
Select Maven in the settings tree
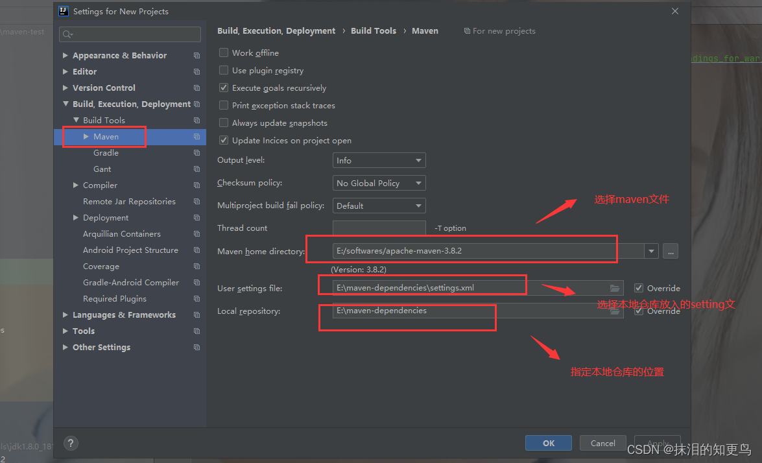tap(106, 137)
